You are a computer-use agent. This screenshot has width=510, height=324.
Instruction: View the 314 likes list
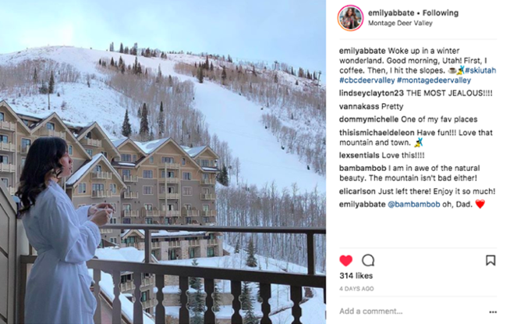point(356,276)
